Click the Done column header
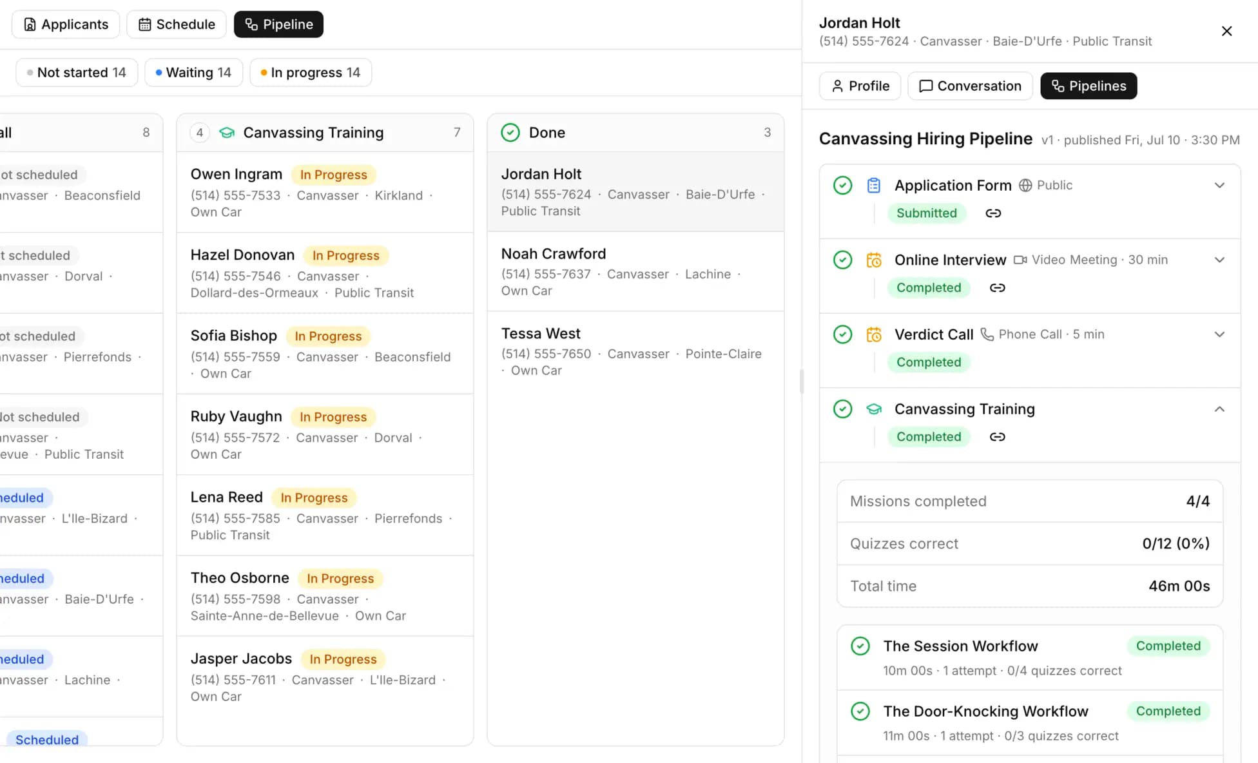The image size is (1258, 763). coord(635,133)
